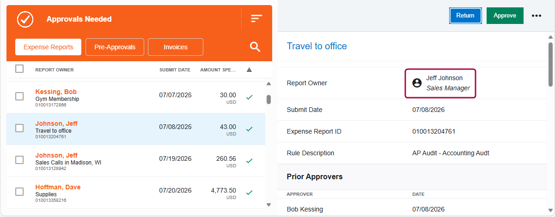Click the Approvals Needed checkmark circle icon
The height and width of the screenshot is (217, 555).
pyautogui.click(x=25, y=19)
